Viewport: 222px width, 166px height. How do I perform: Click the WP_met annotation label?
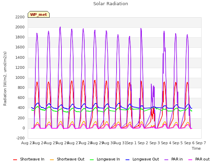pyautogui.click(x=39, y=15)
